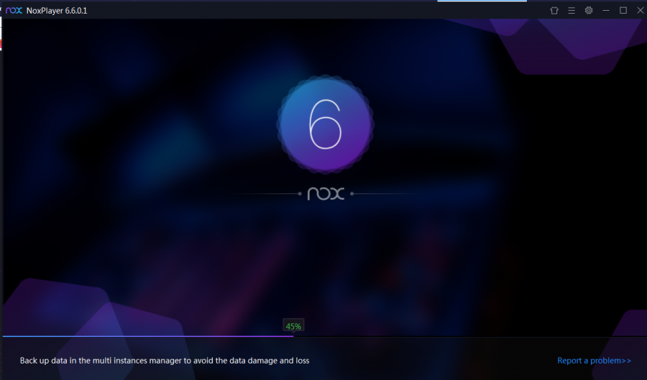This screenshot has height=380, width=647.
Task: Open NoxPlayer settings gear
Action: [589, 11]
